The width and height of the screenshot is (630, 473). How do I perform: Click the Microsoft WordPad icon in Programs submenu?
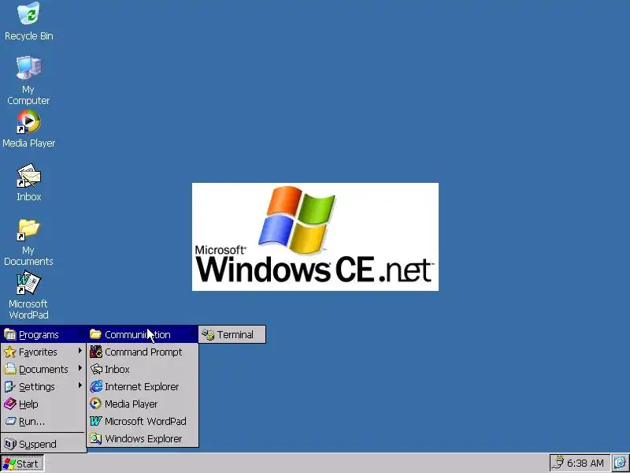click(95, 421)
